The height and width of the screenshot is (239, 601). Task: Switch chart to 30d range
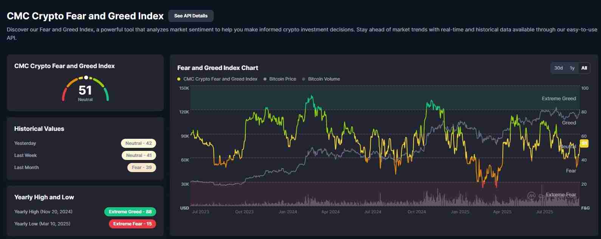(x=558, y=68)
